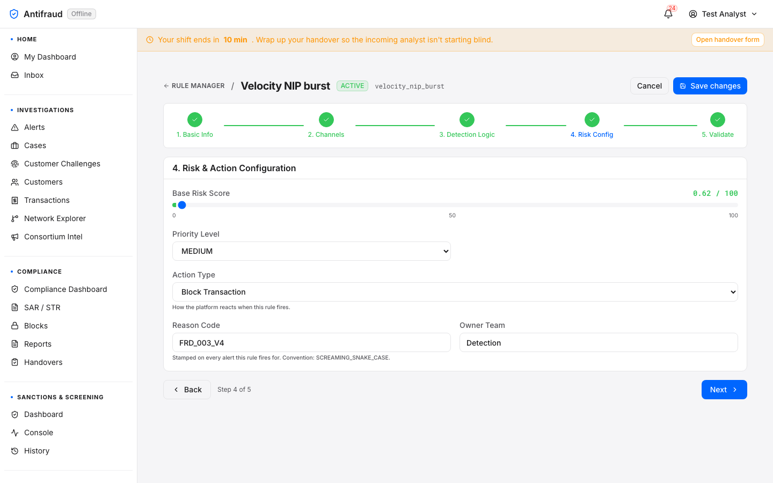This screenshot has height=483, width=773.
Task: Click the 0.62 / 100 score value
Action: tap(716, 193)
